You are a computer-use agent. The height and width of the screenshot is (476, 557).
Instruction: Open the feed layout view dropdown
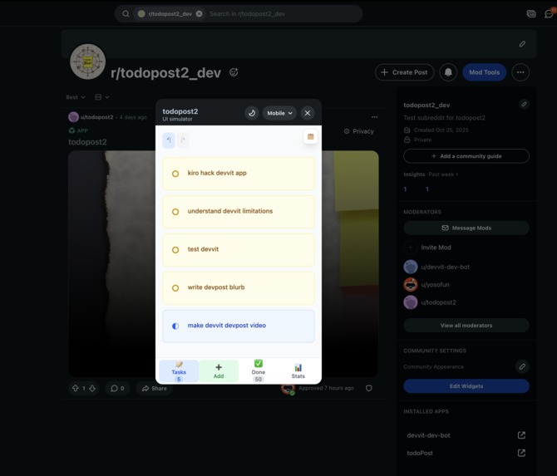click(102, 97)
